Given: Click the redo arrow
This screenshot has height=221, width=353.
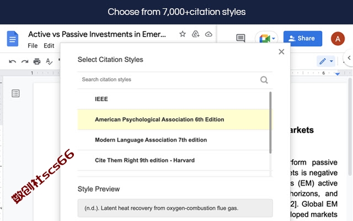Looking at the screenshot, I should pyautogui.click(x=25, y=61).
